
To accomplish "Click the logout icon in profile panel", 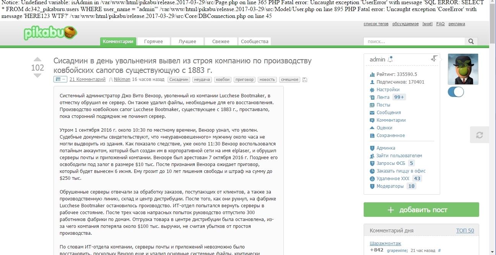I will [x=434, y=59].
